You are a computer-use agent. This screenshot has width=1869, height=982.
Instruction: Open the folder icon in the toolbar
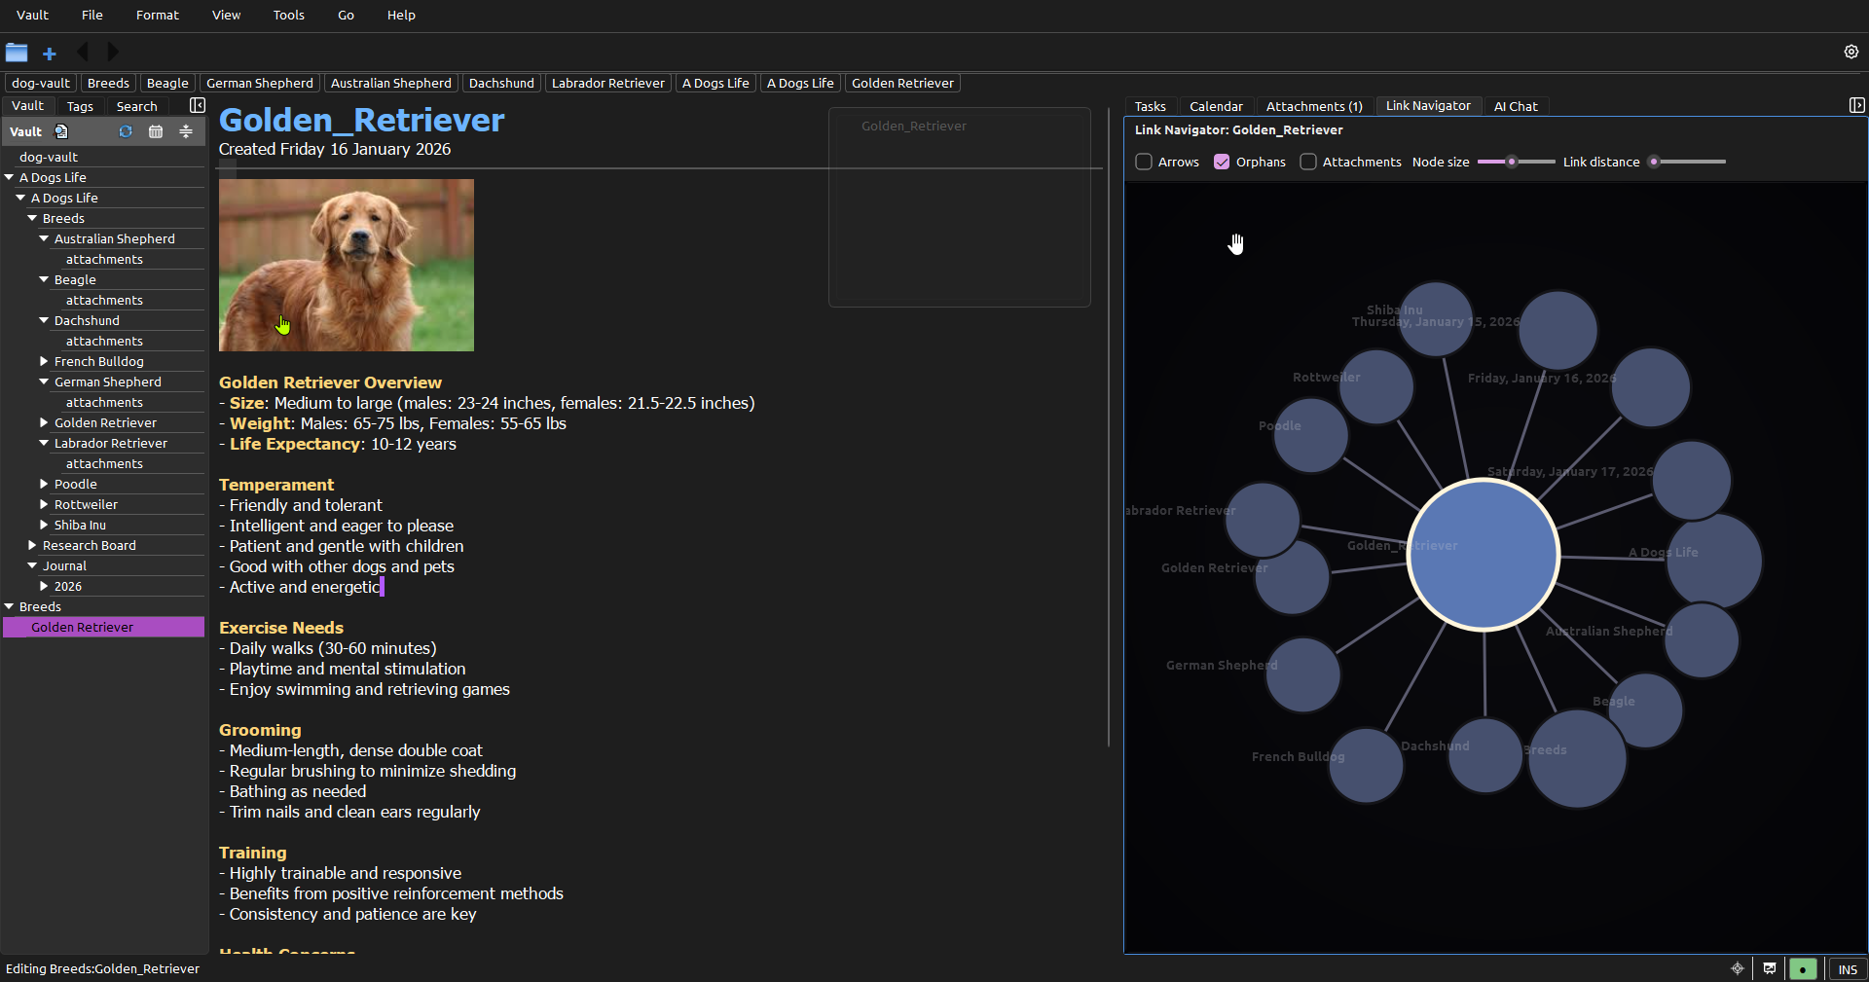(18, 54)
